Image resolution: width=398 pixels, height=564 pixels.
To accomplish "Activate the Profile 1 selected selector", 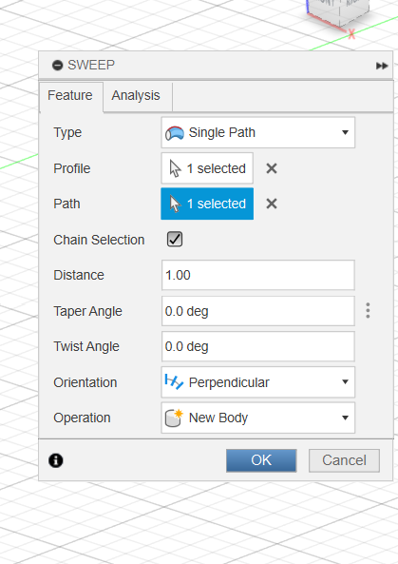I will (207, 168).
